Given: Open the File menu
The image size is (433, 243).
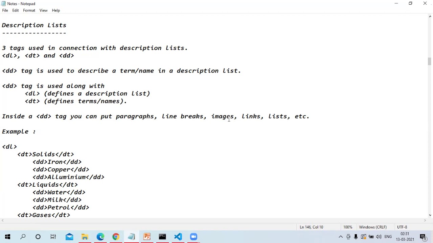Looking at the screenshot, I should [5, 10].
